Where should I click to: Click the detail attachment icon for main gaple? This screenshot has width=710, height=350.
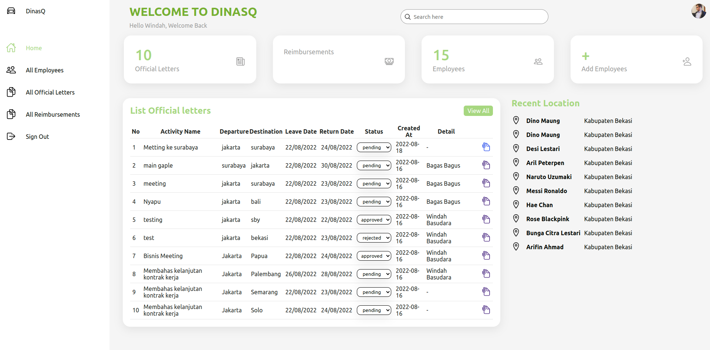[486, 165]
